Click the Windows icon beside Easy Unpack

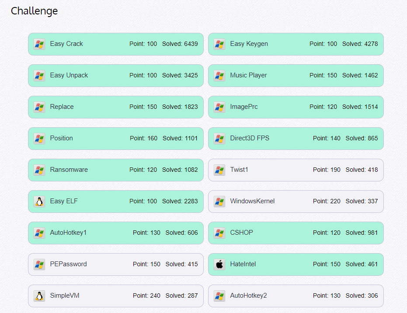pyautogui.click(x=39, y=76)
